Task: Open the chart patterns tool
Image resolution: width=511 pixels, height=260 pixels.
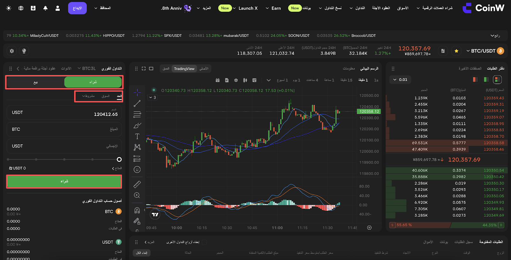Action: click(137, 147)
